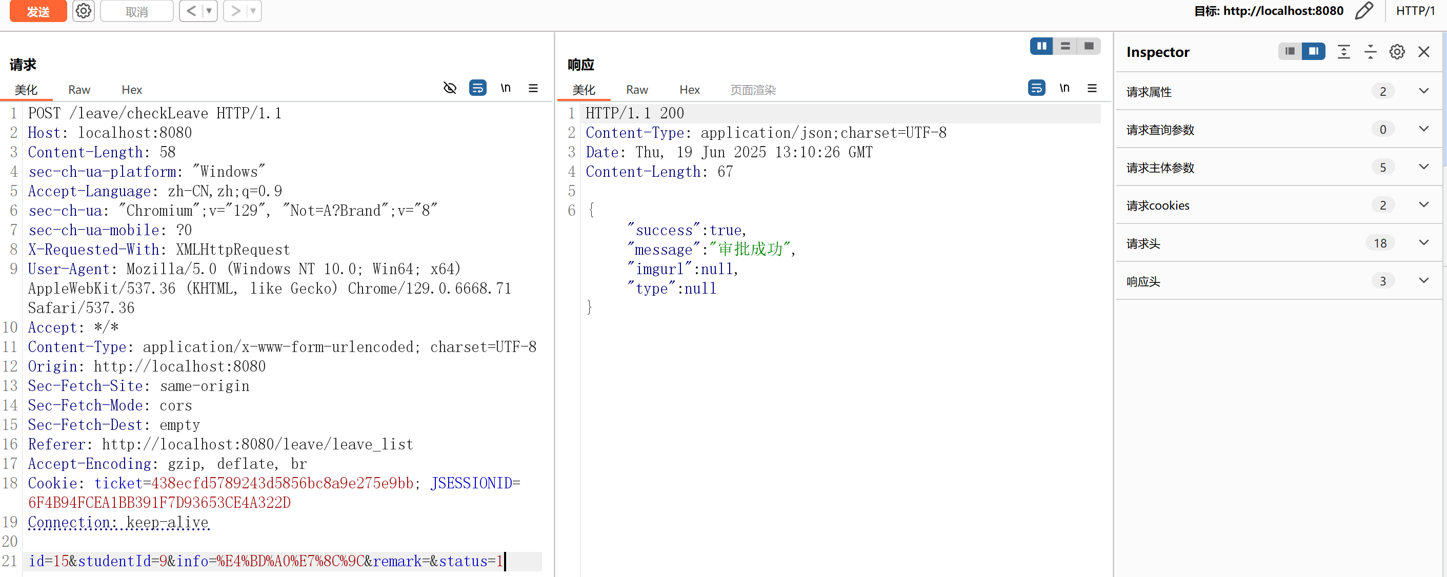The width and height of the screenshot is (1447, 577).
Task: Select combined tabbed layout icon
Action: pos(1089,46)
